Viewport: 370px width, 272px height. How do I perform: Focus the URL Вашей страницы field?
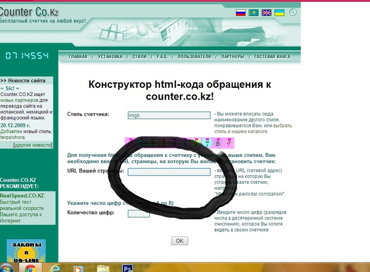click(169, 172)
